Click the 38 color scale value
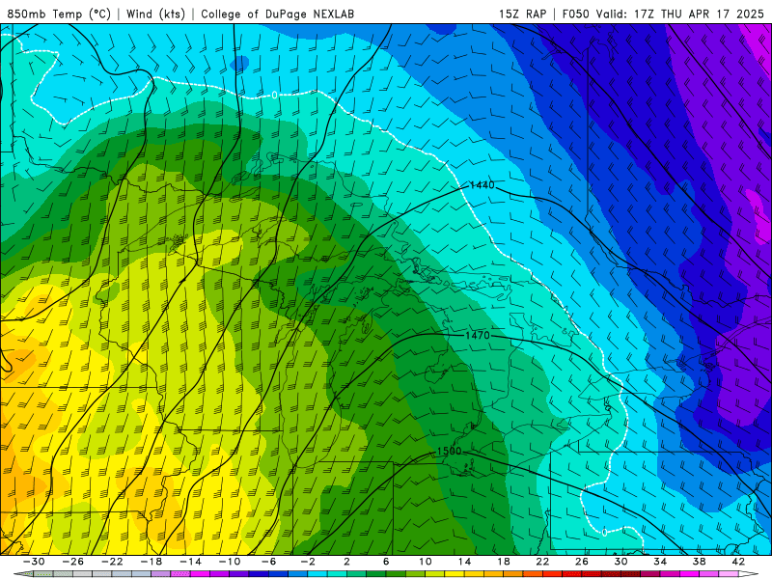 [699, 562]
